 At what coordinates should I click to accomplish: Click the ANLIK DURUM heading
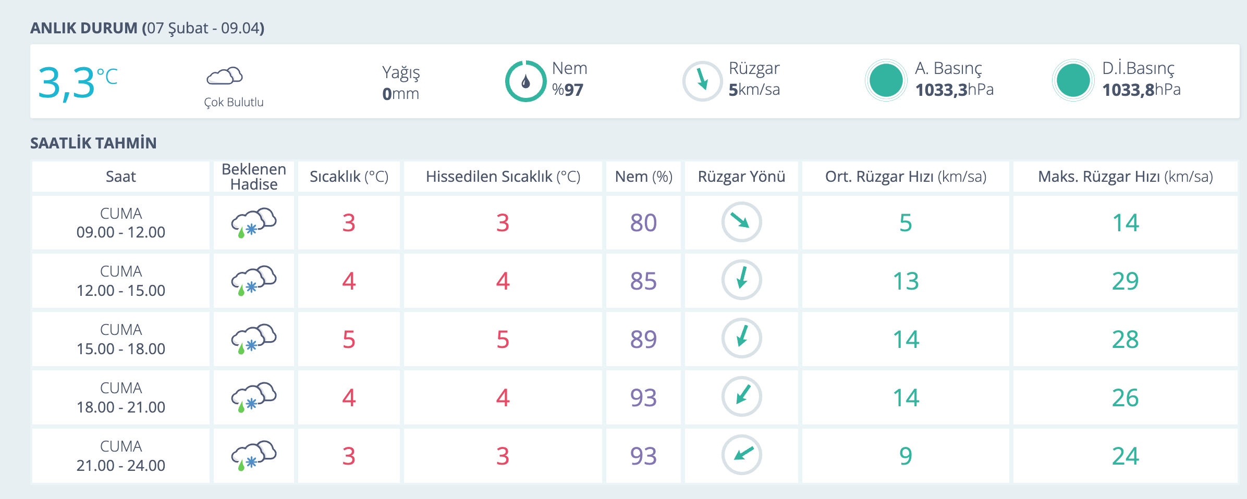tap(147, 28)
